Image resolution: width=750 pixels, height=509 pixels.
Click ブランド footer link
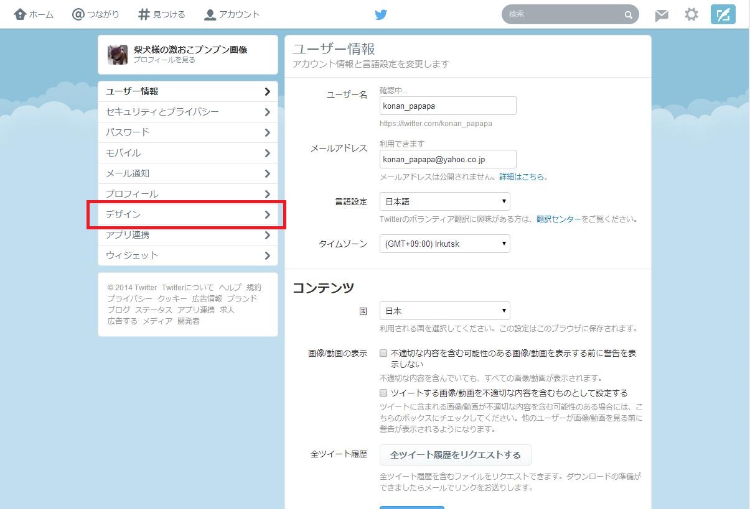coord(242,299)
